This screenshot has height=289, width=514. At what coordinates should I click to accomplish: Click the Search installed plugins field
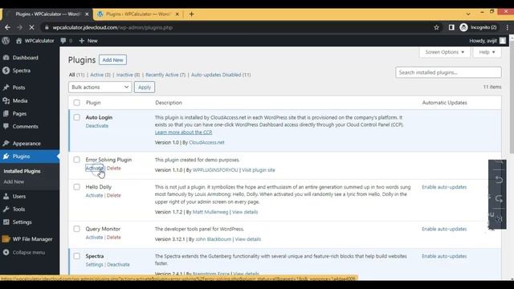click(448, 72)
